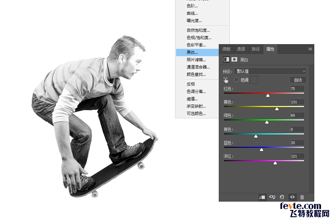334x222 pixels.
Task: Choose 照片滤镜... from the menu
Action: (x=197, y=60)
